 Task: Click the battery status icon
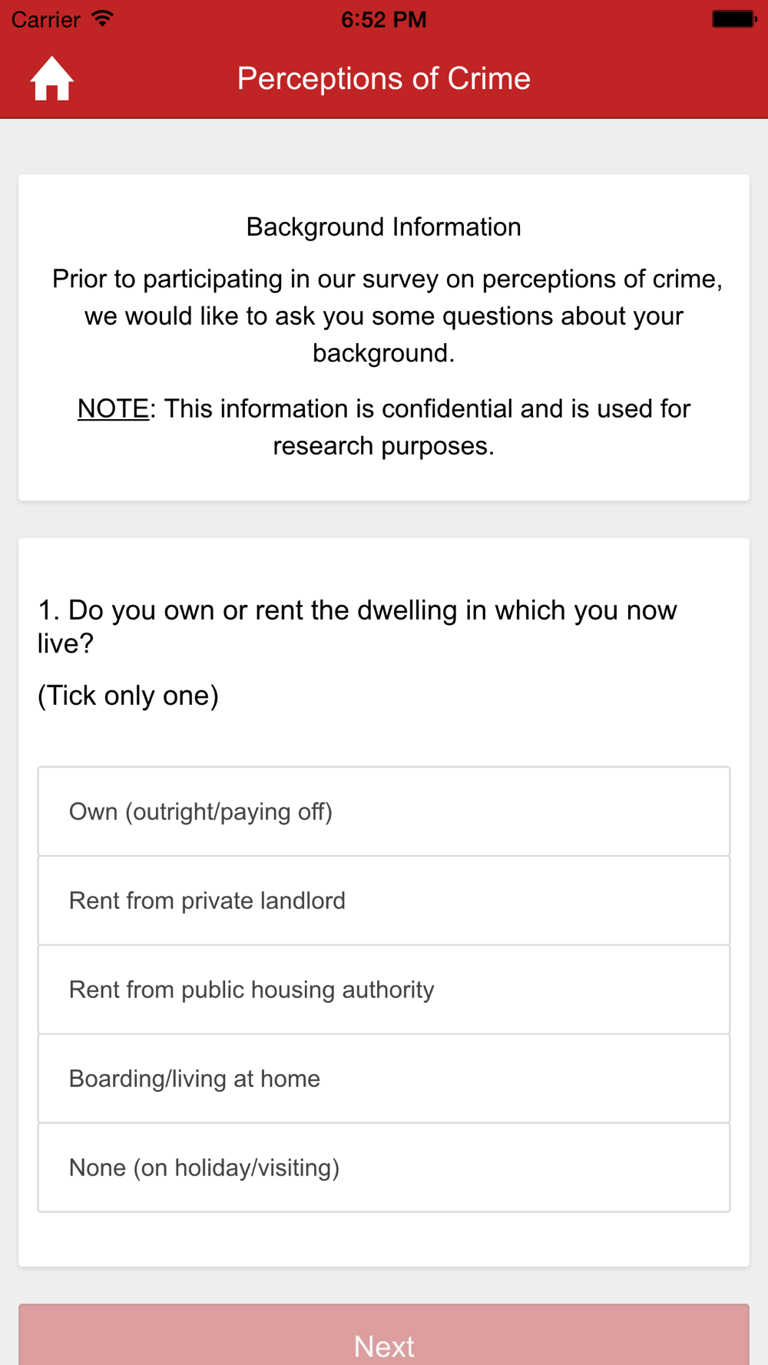coord(733,19)
